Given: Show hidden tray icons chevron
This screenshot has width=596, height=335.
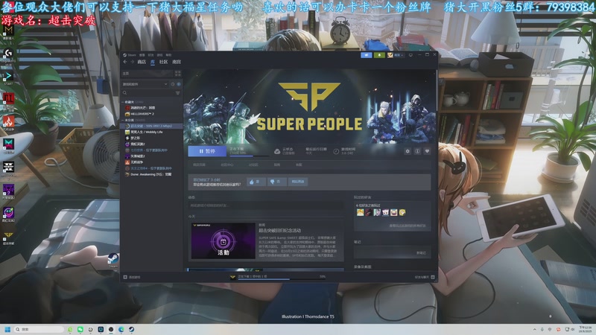Looking at the screenshot, I should click(535, 329).
